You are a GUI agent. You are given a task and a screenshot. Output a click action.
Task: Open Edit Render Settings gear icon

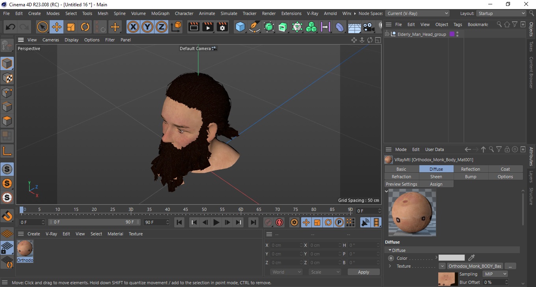pyautogui.click(x=223, y=27)
